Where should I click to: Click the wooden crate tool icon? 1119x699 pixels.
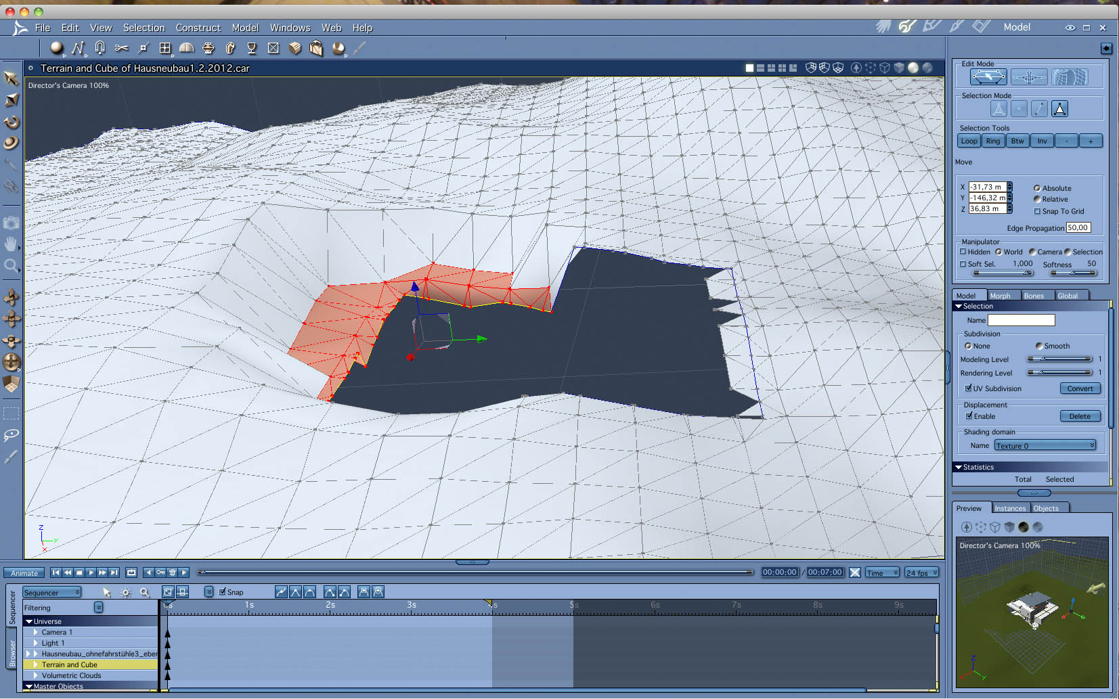click(295, 48)
